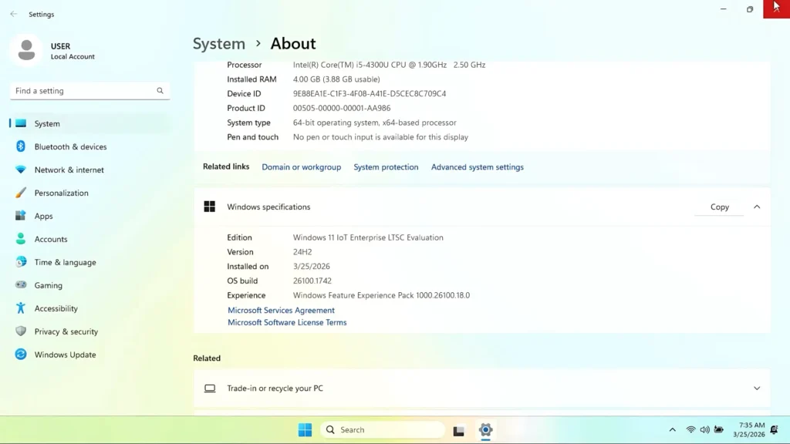Click the Apps icon in sidebar
Screen dimensions: 790x444
(21, 216)
